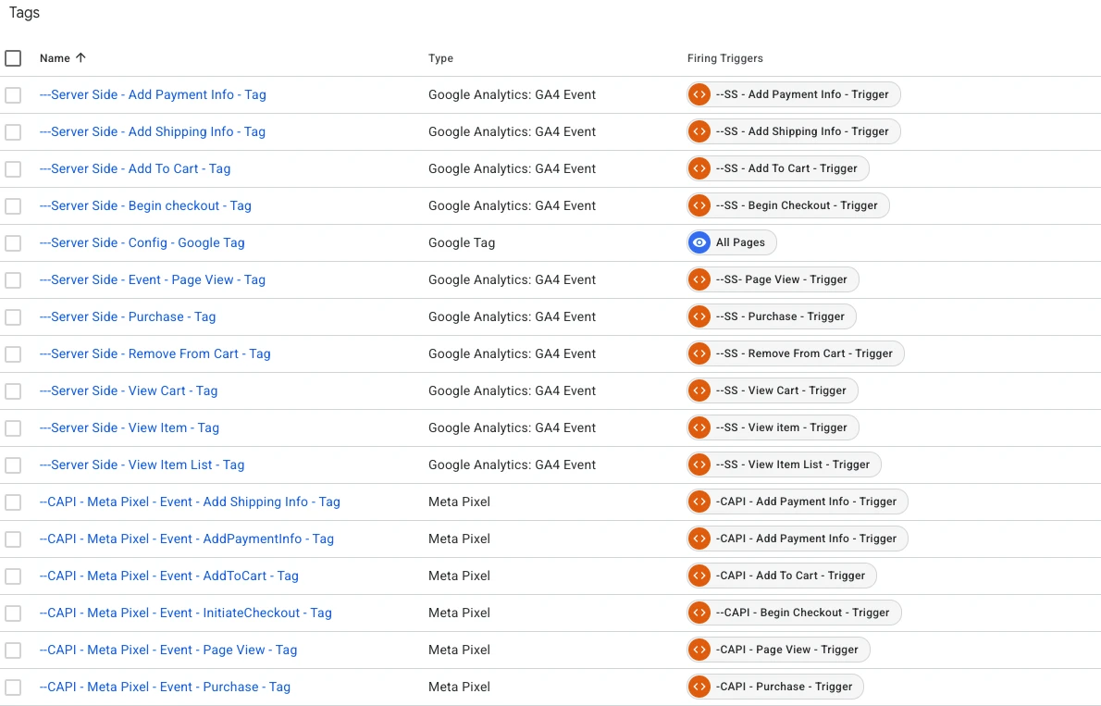Viewport: 1101px width, 706px height.
Task: Click trigger icon in AddPaymentInfo CAPI tag row
Action: coord(699,539)
